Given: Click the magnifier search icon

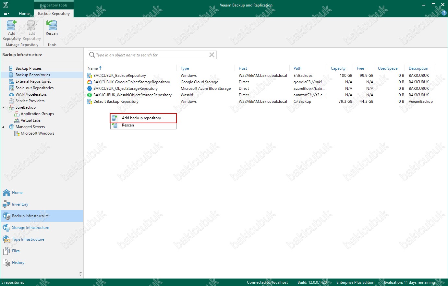Looking at the screenshot, I should (x=92, y=55).
